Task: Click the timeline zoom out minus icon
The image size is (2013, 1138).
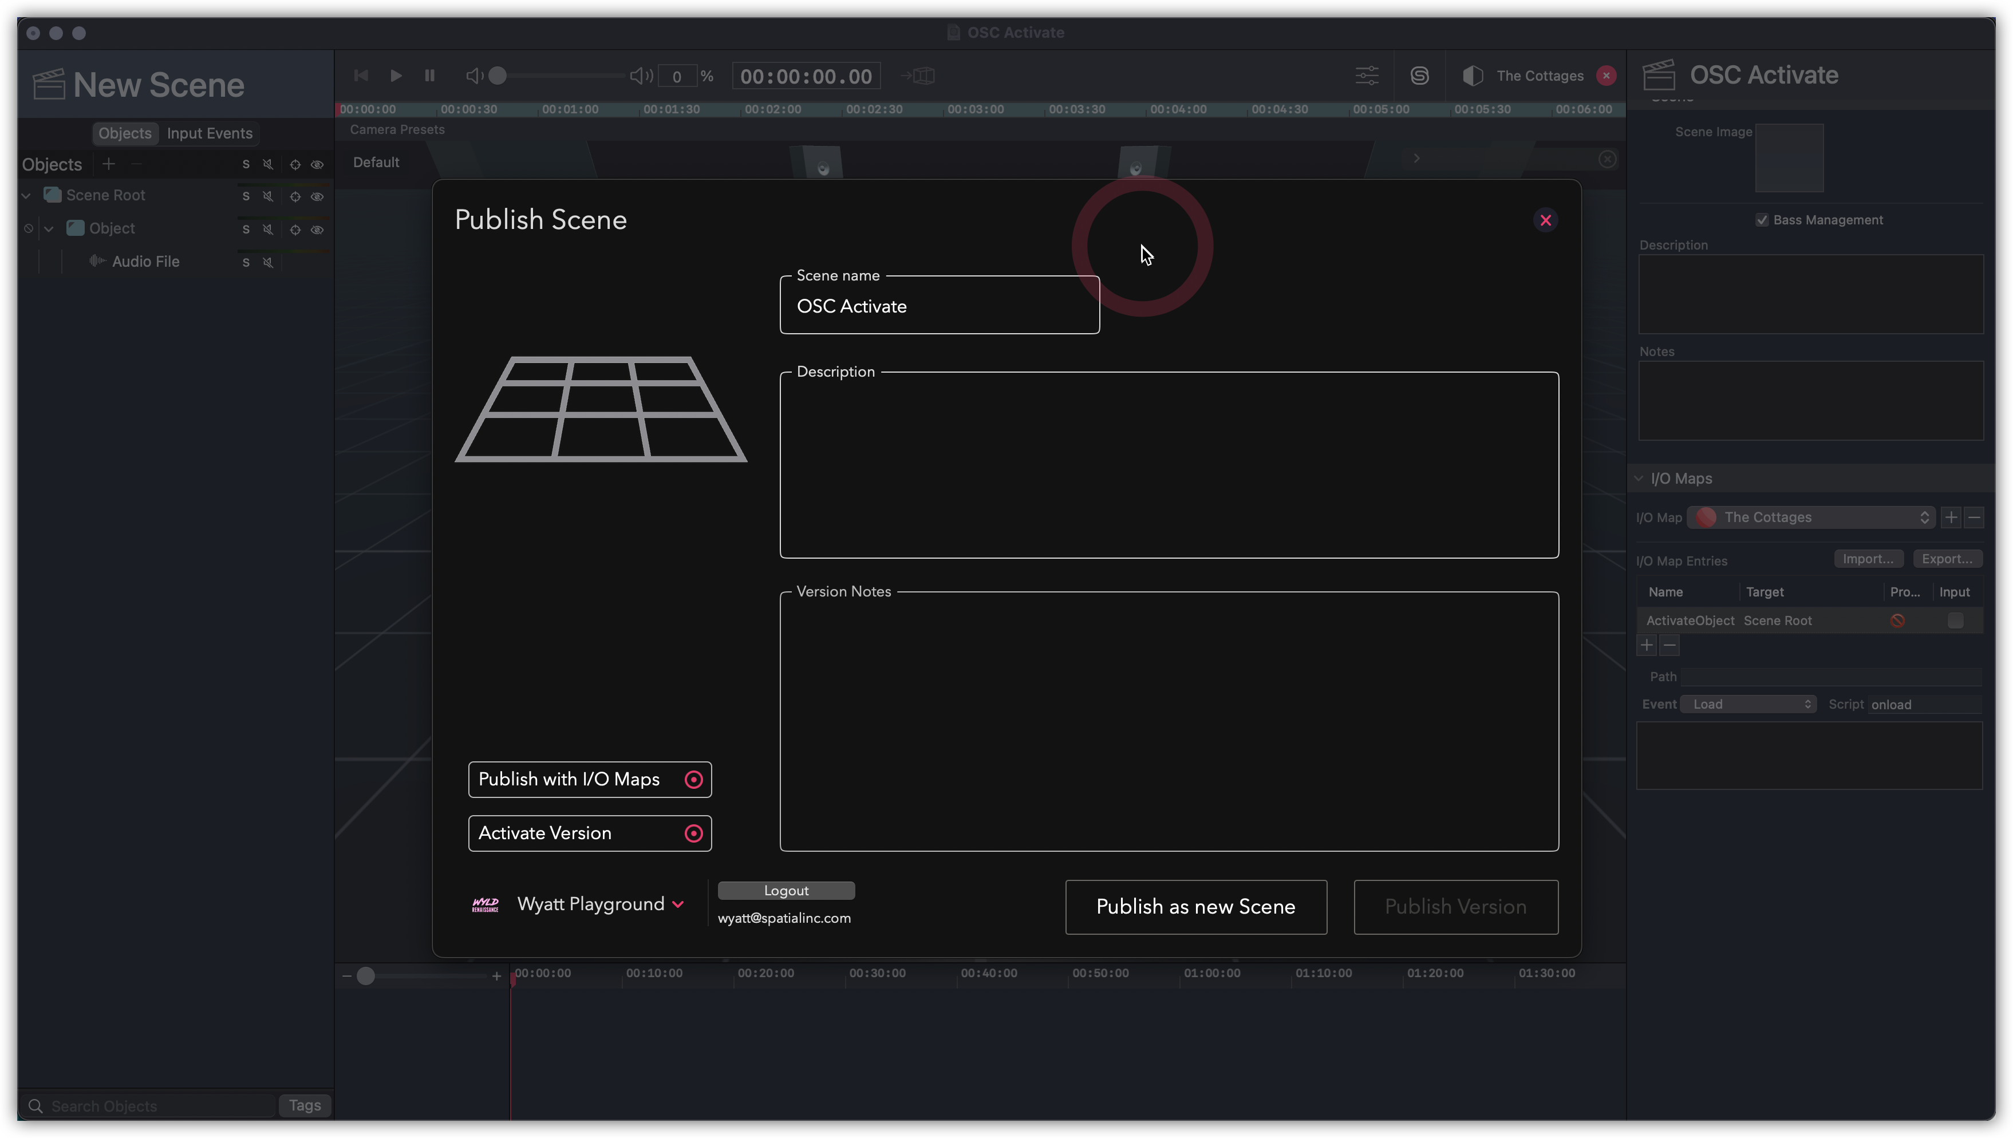Action: (346, 976)
